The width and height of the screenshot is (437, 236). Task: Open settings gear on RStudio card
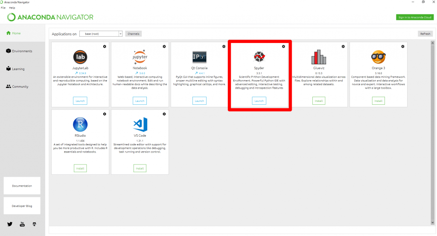(x=105, y=114)
